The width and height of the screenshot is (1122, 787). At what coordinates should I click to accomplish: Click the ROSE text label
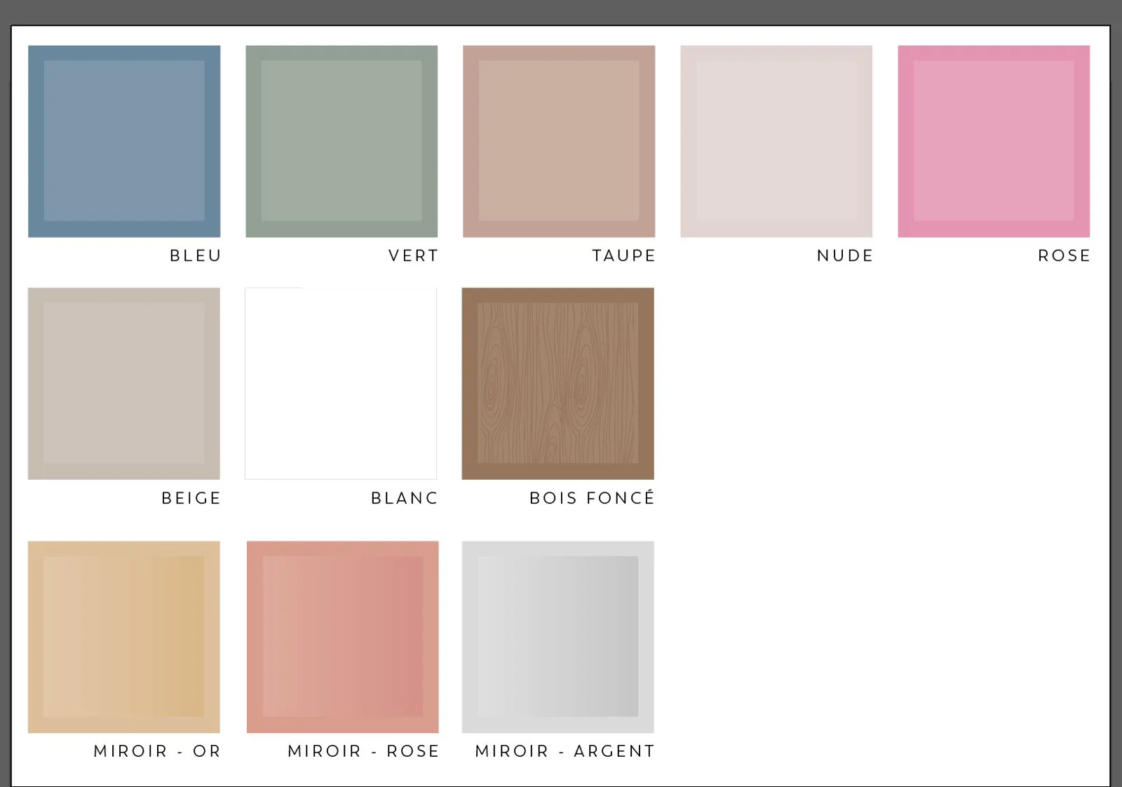click(1064, 256)
